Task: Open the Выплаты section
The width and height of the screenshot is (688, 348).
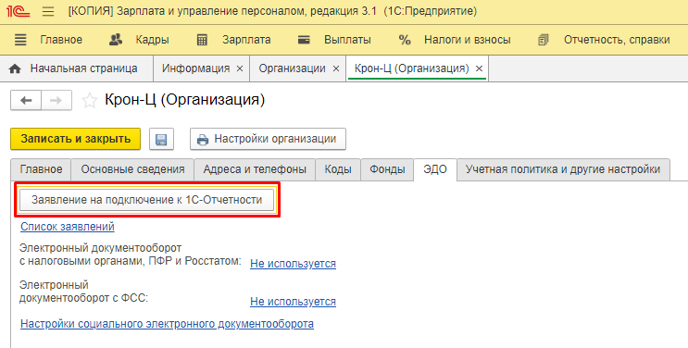Action: coord(347,40)
